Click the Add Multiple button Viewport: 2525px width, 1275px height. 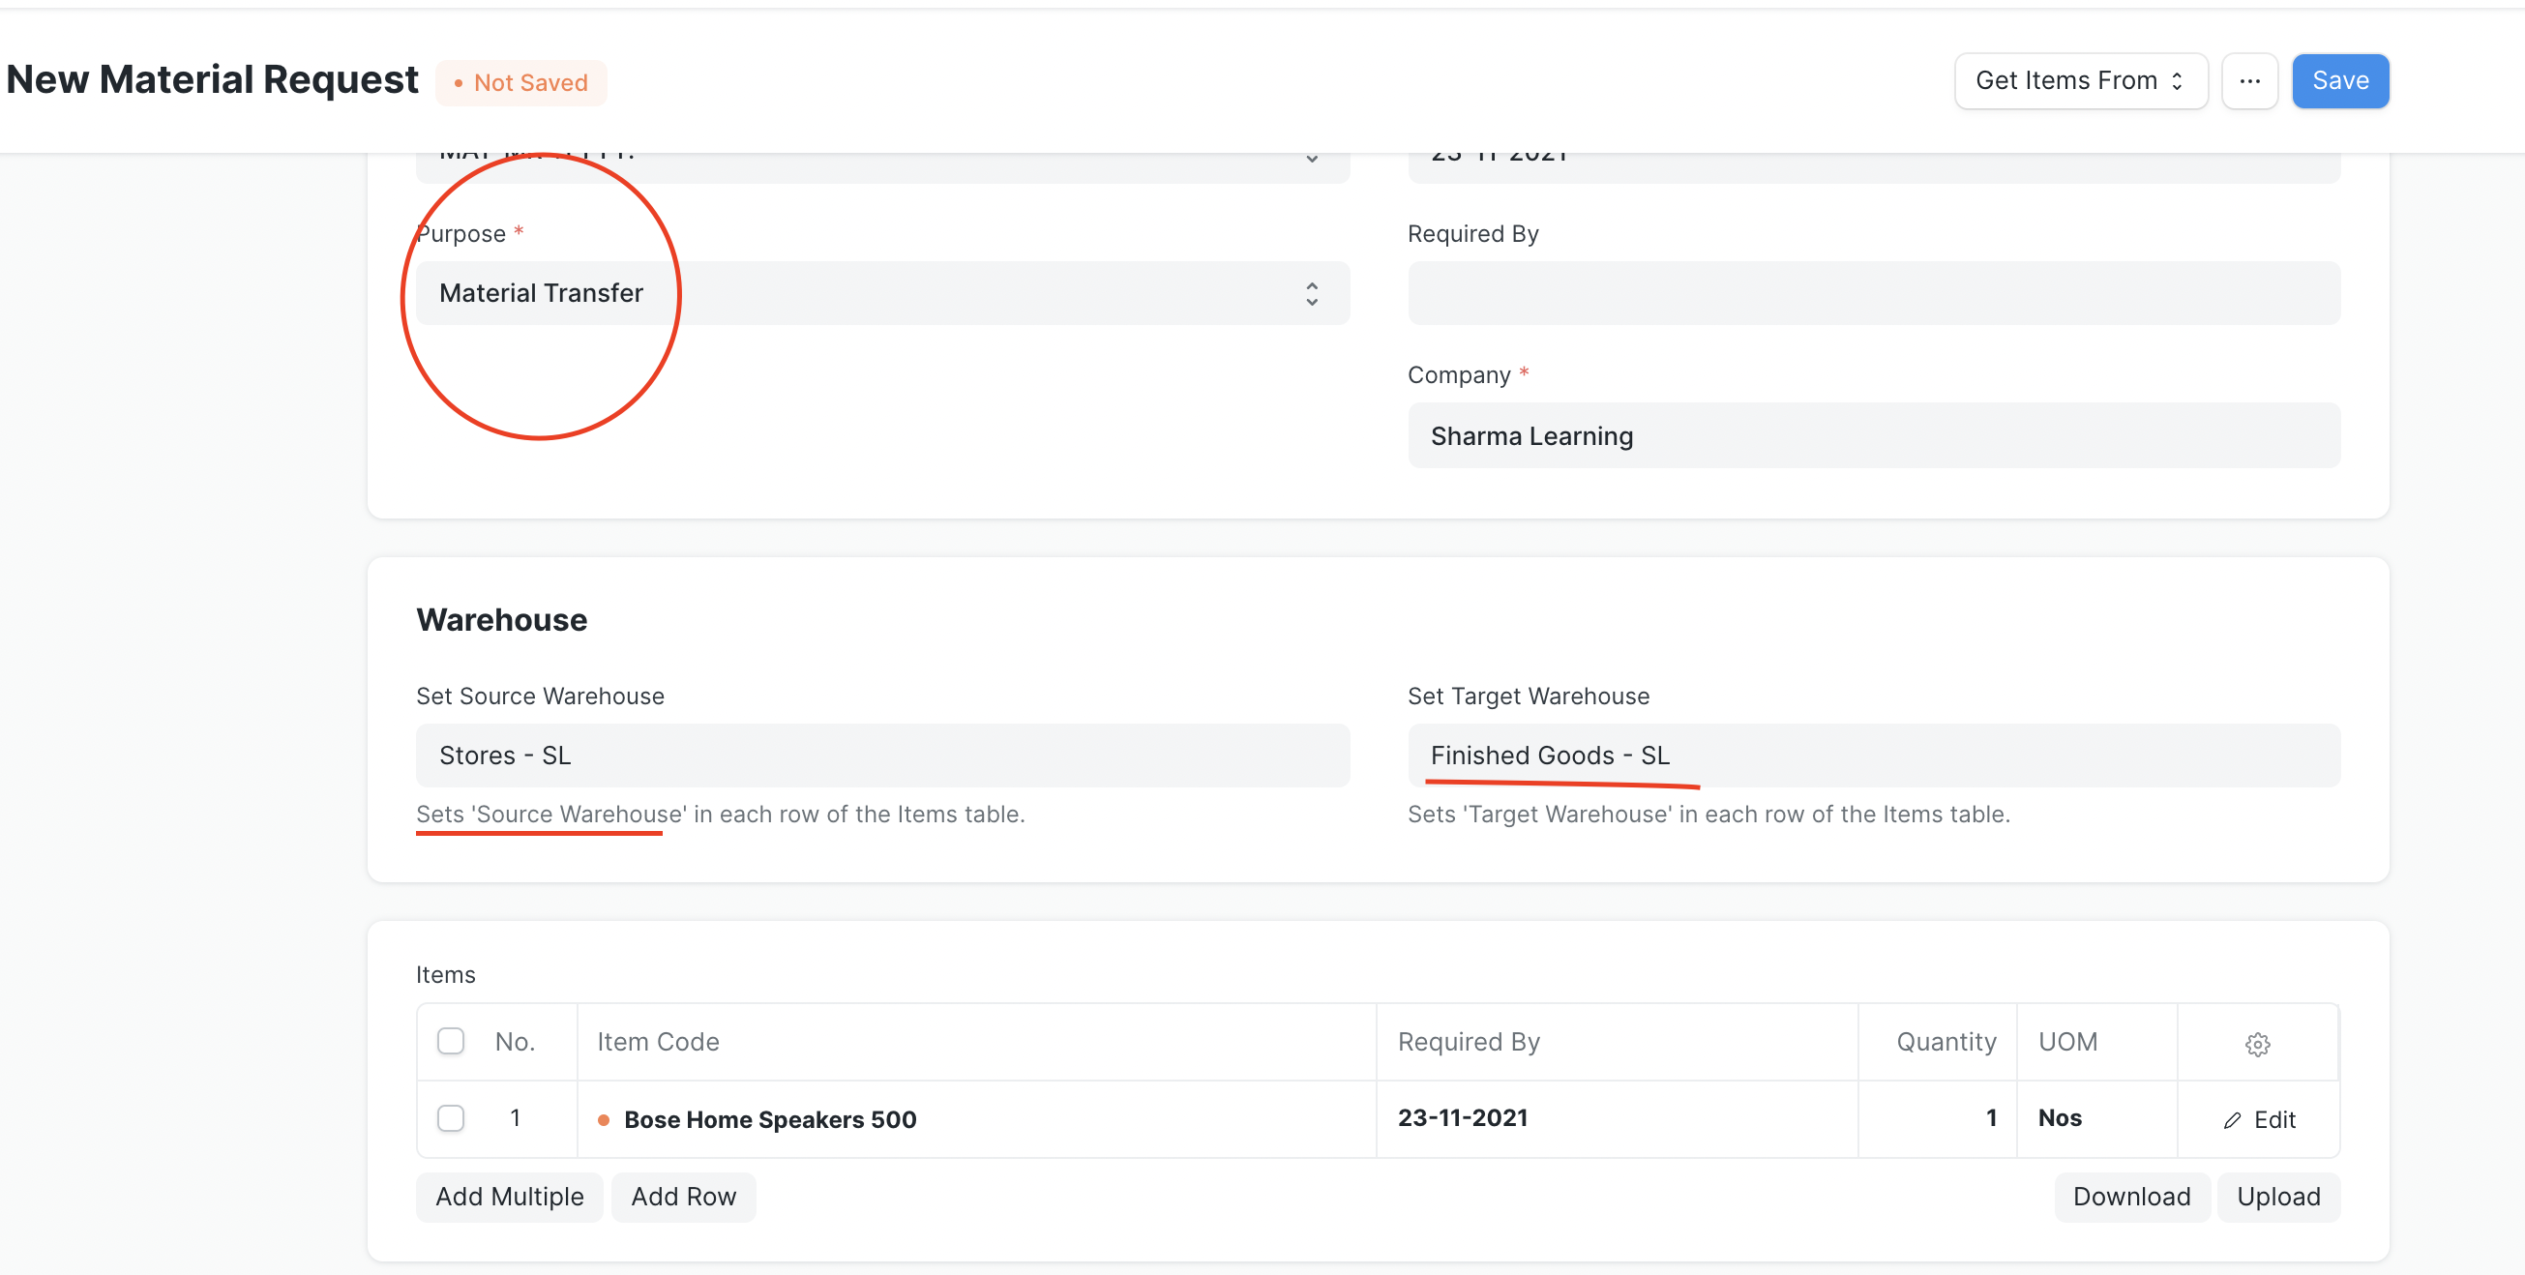click(509, 1197)
